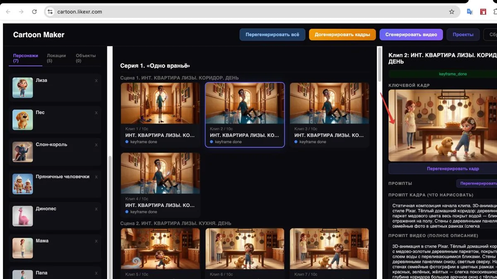Start Сгенерировать видео
The image size is (497, 279).
pyautogui.click(x=411, y=35)
